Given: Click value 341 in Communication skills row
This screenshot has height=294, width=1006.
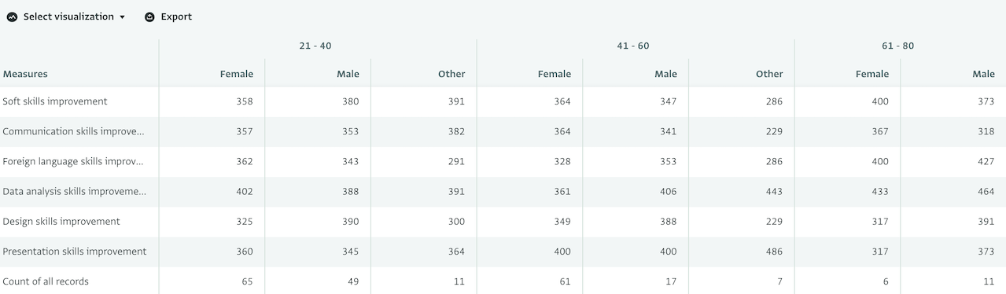Looking at the screenshot, I should click(668, 131).
